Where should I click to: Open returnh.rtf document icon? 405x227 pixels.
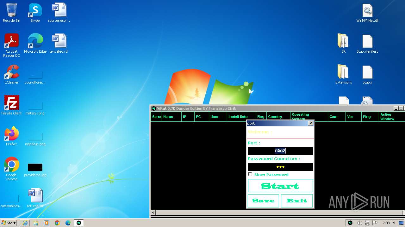coord(35,198)
